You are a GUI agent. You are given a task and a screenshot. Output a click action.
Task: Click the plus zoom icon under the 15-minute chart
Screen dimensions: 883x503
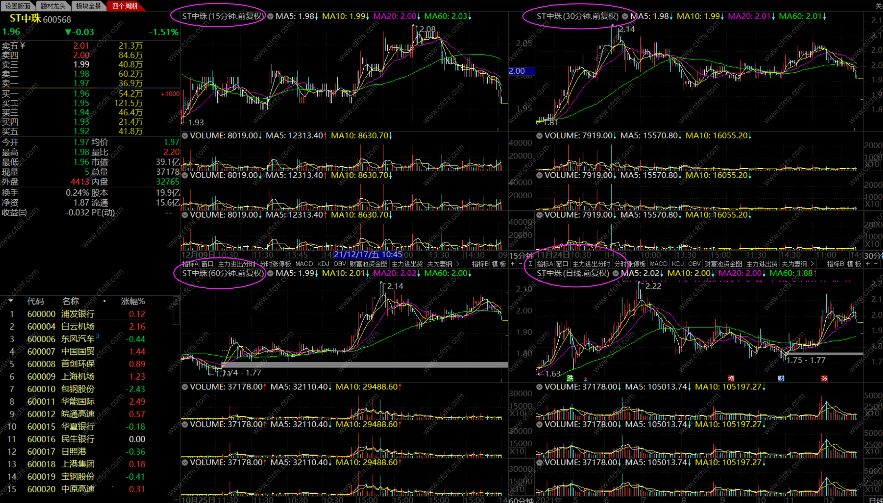(x=513, y=264)
